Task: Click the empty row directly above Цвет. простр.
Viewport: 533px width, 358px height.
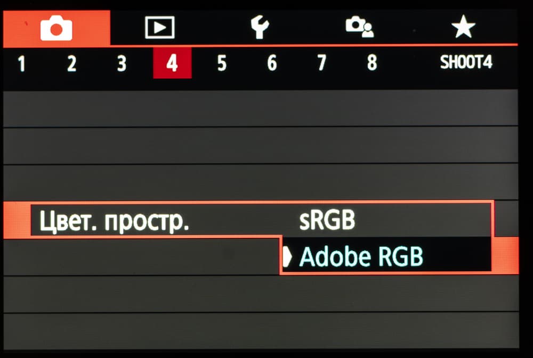Action: point(261,182)
